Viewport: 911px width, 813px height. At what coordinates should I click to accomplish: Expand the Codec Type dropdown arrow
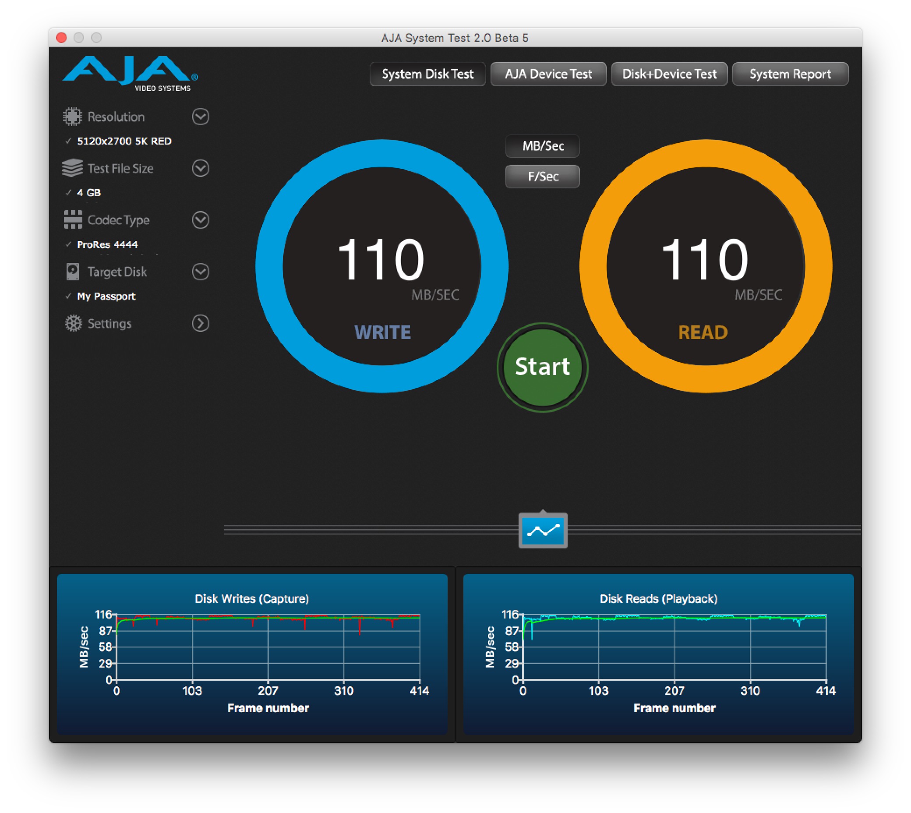click(201, 220)
